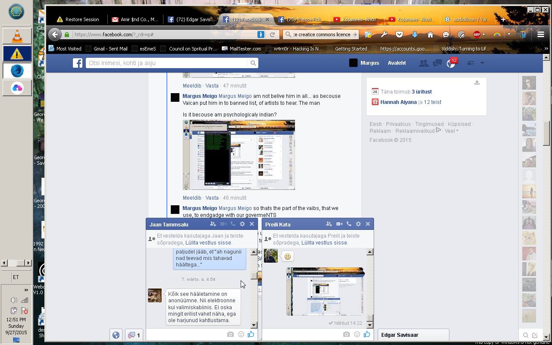
Task: Search the chat sidebar using the magnifier
Action: (x=526, y=335)
